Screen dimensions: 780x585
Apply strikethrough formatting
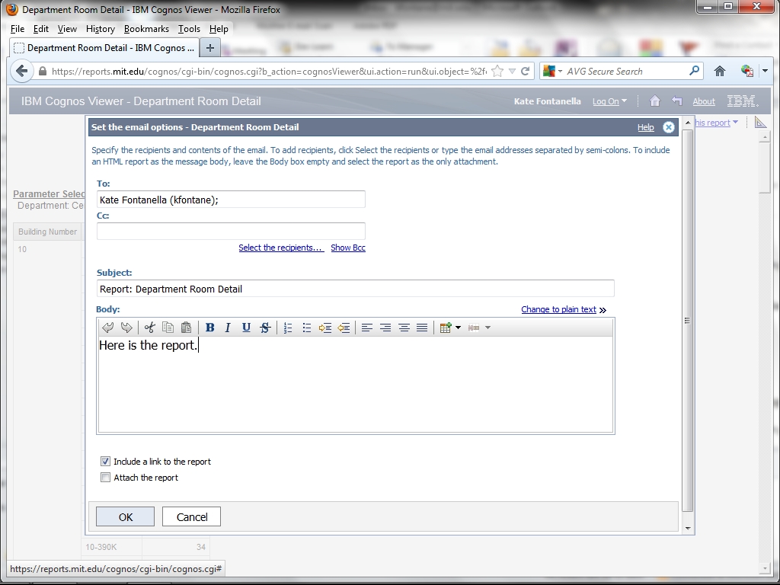click(264, 328)
